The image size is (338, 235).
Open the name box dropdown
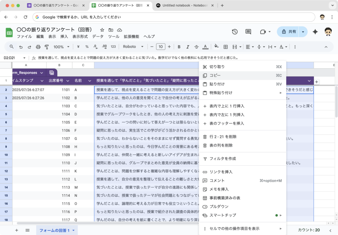point(24,58)
